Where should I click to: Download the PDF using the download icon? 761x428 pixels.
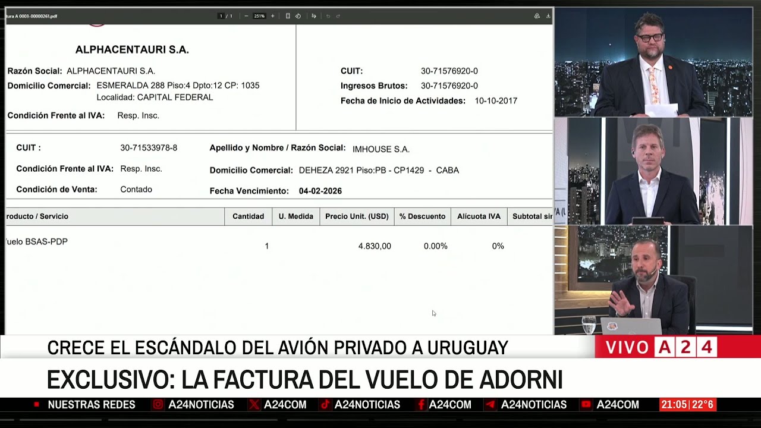pyautogui.click(x=548, y=16)
